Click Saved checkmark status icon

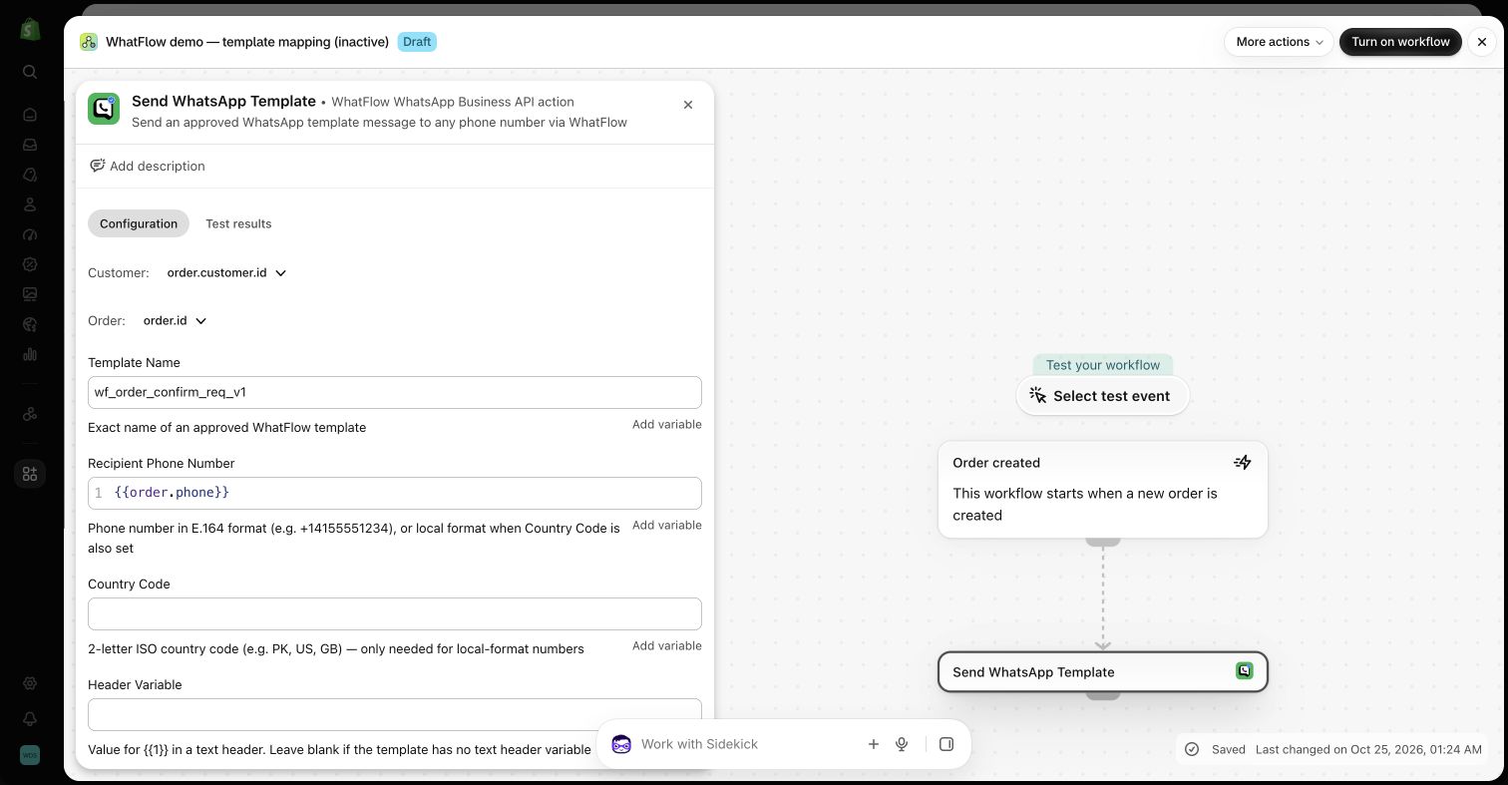coord(1192,749)
